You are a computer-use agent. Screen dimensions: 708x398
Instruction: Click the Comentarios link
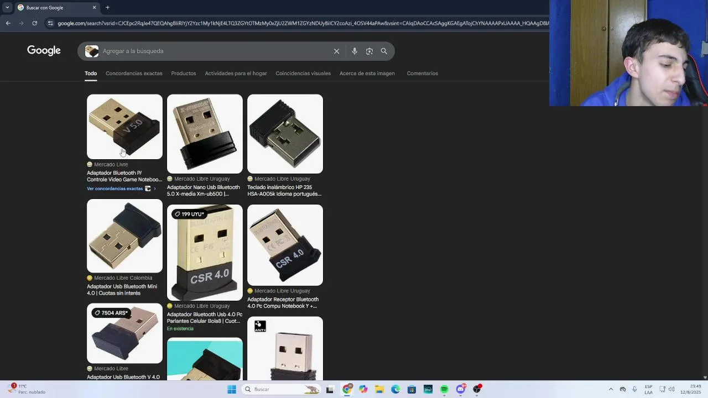click(422, 74)
